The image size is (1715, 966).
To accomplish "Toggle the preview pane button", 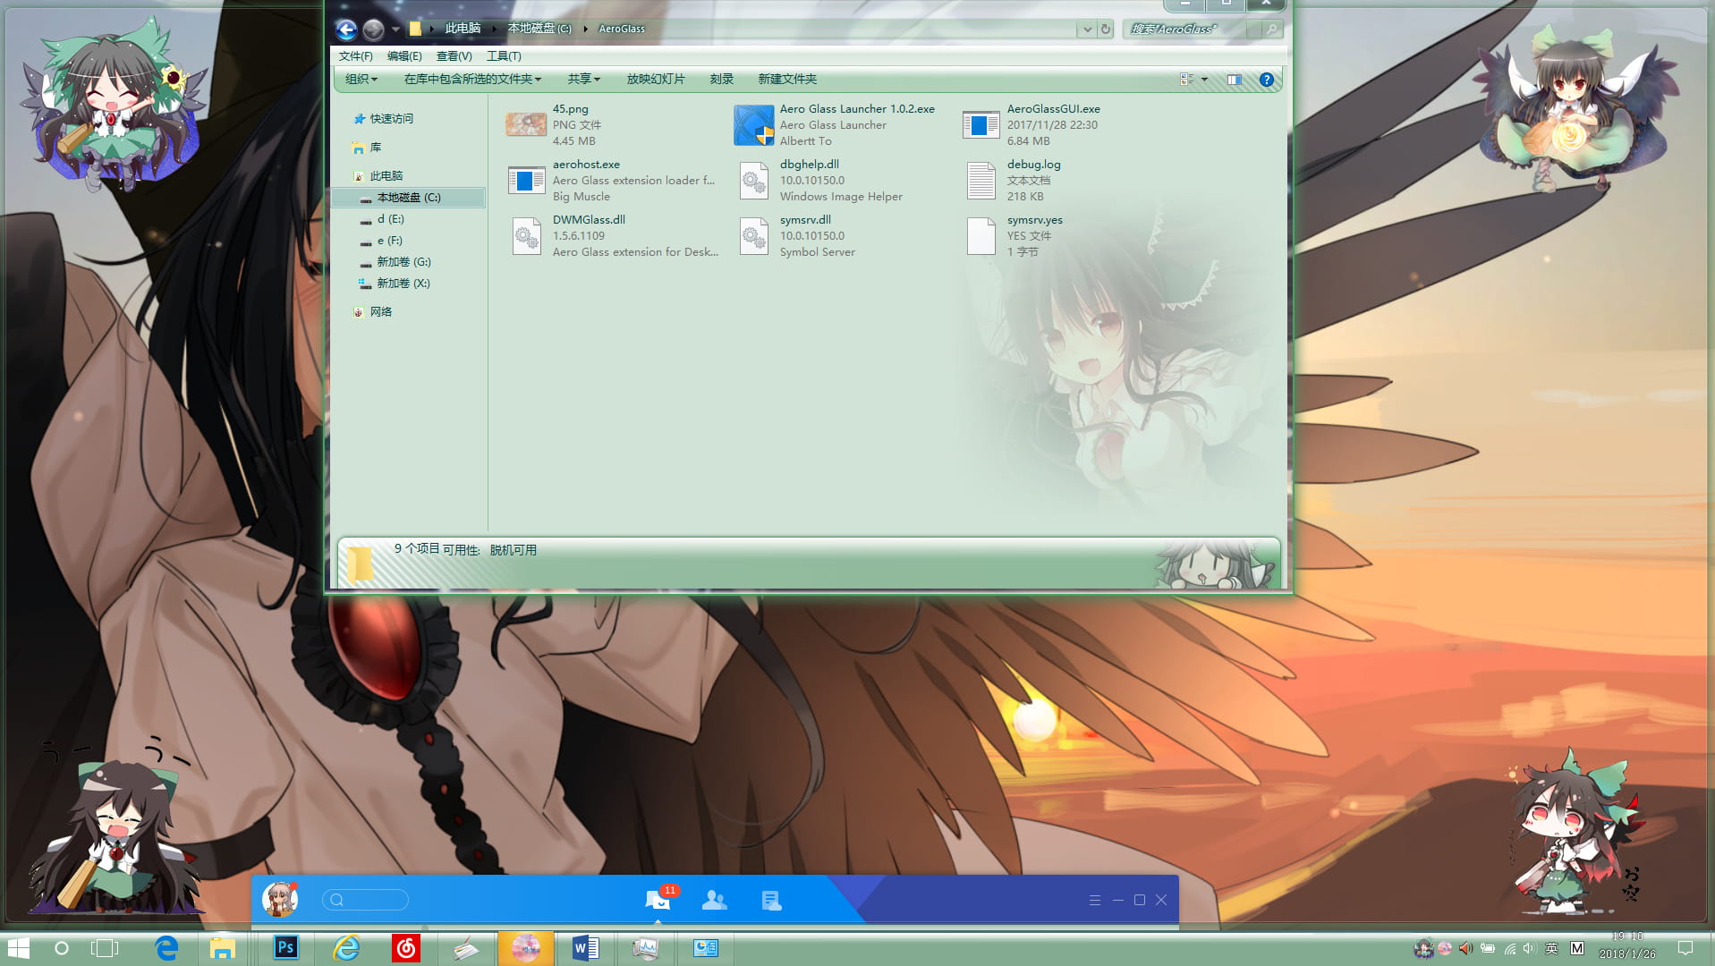I will (1234, 80).
